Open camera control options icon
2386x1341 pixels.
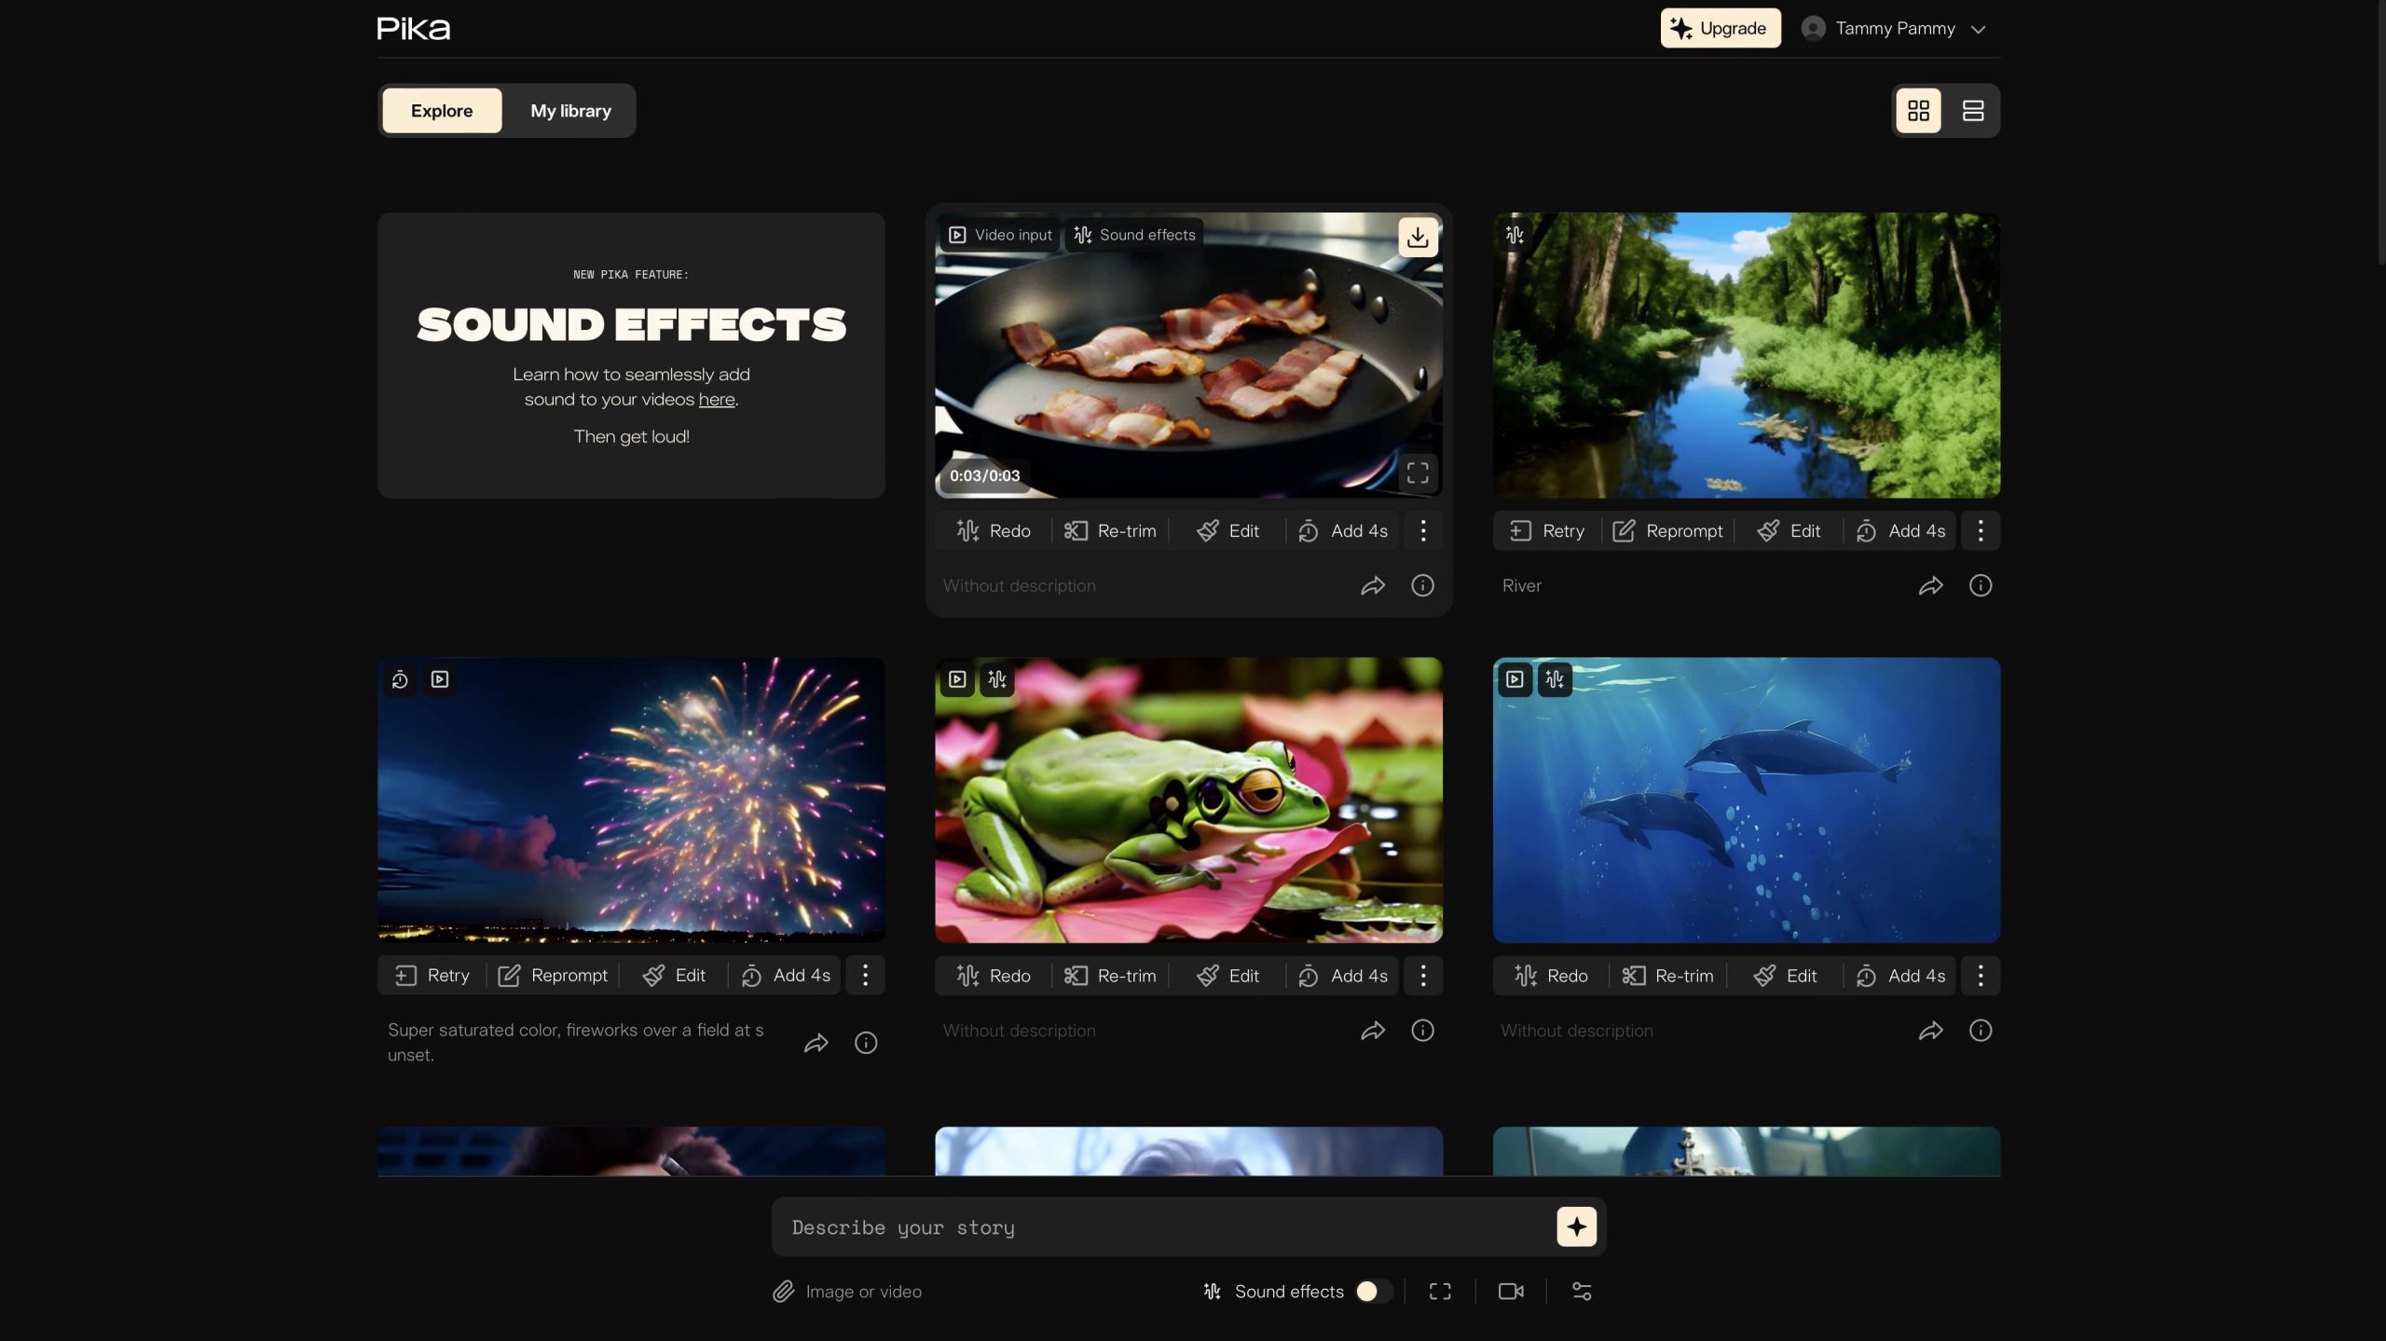[x=1510, y=1292]
